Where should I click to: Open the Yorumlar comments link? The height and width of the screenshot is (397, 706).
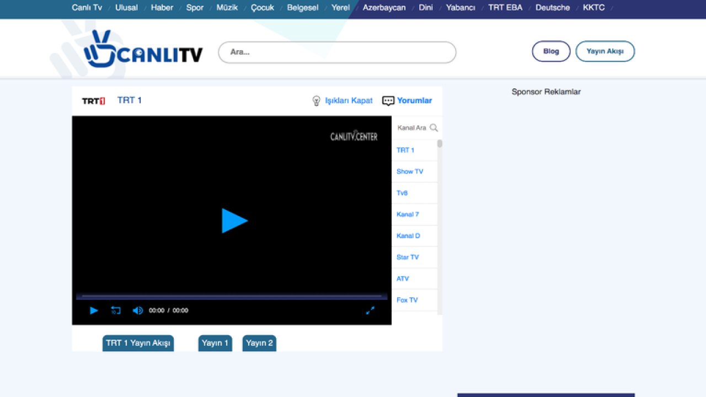tap(414, 100)
